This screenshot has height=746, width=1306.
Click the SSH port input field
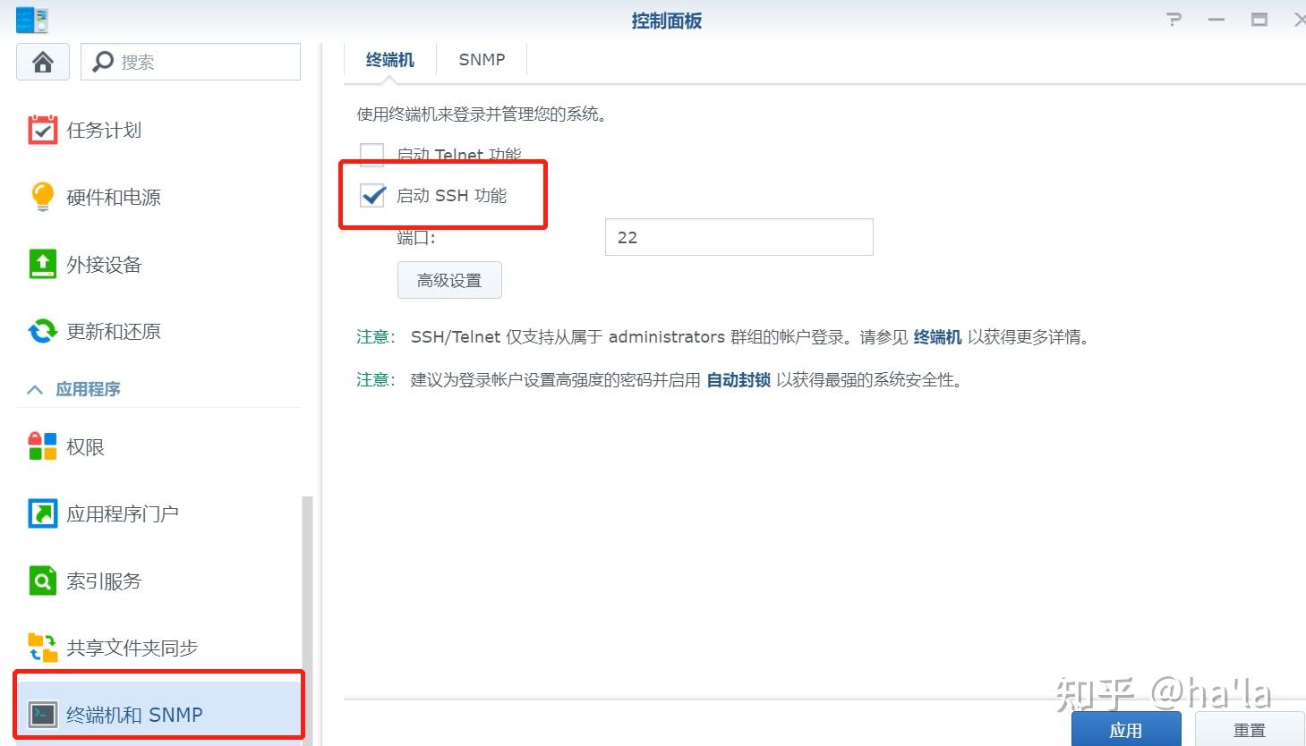pos(738,236)
